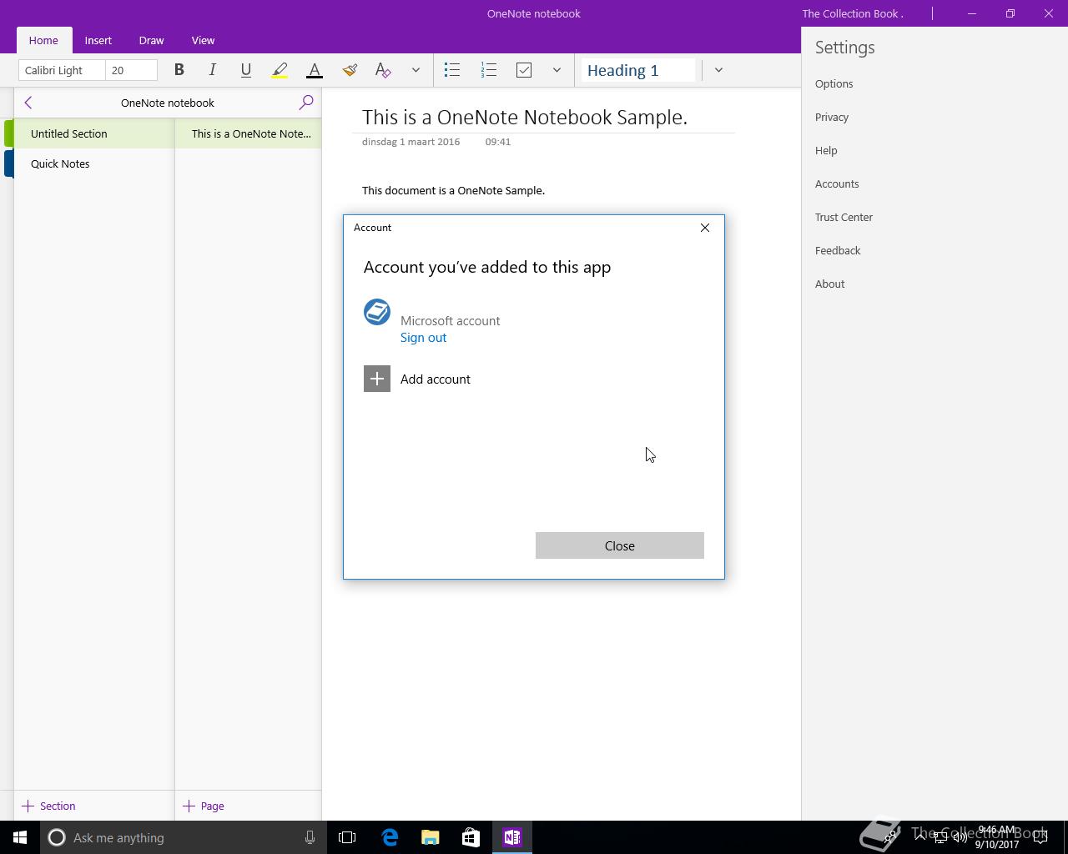Open the Heading 1 style box

click(x=638, y=70)
